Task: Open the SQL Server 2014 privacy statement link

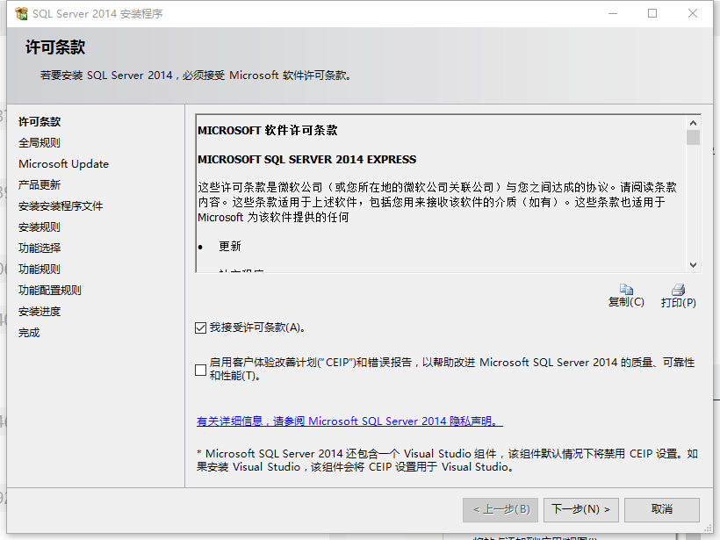Action: pyautogui.click(x=349, y=421)
